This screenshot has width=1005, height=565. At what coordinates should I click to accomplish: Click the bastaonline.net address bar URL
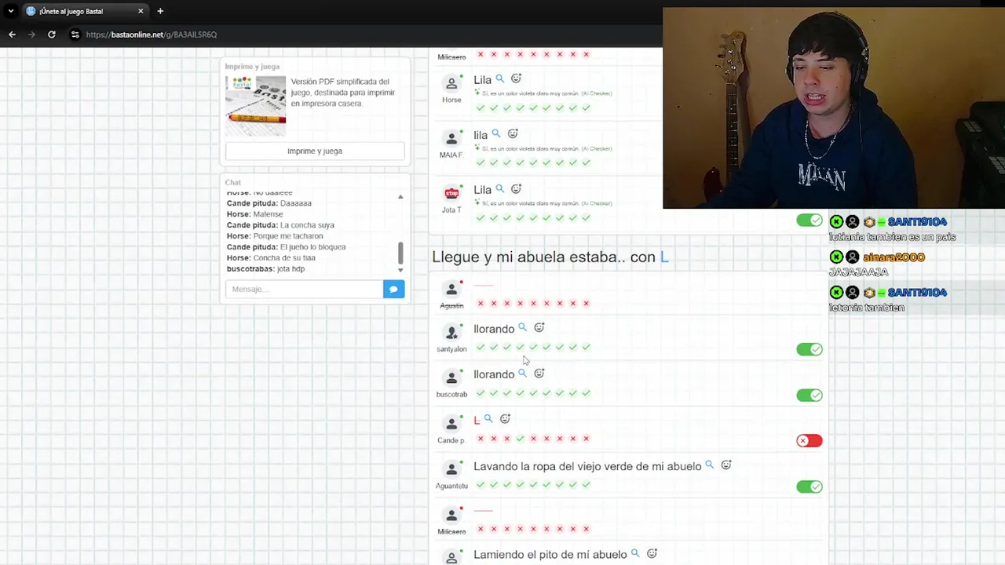pyautogui.click(x=151, y=35)
